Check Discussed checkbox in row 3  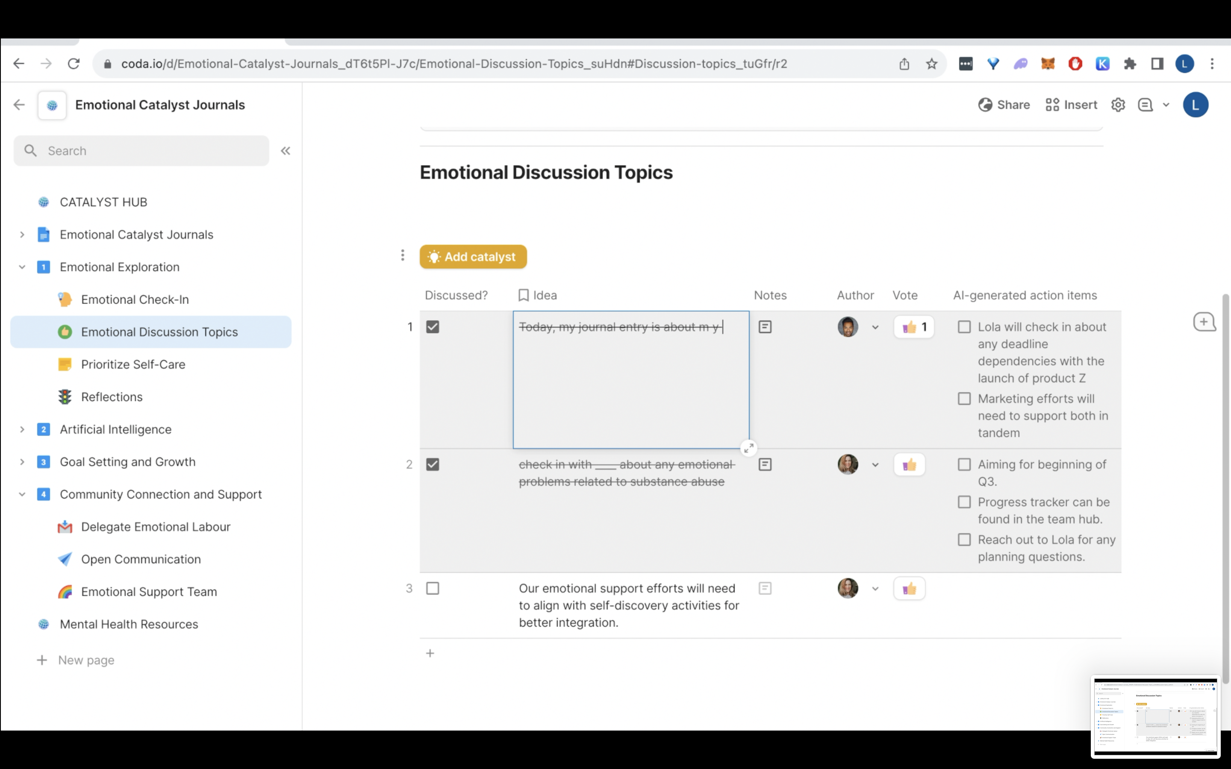click(433, 588)
